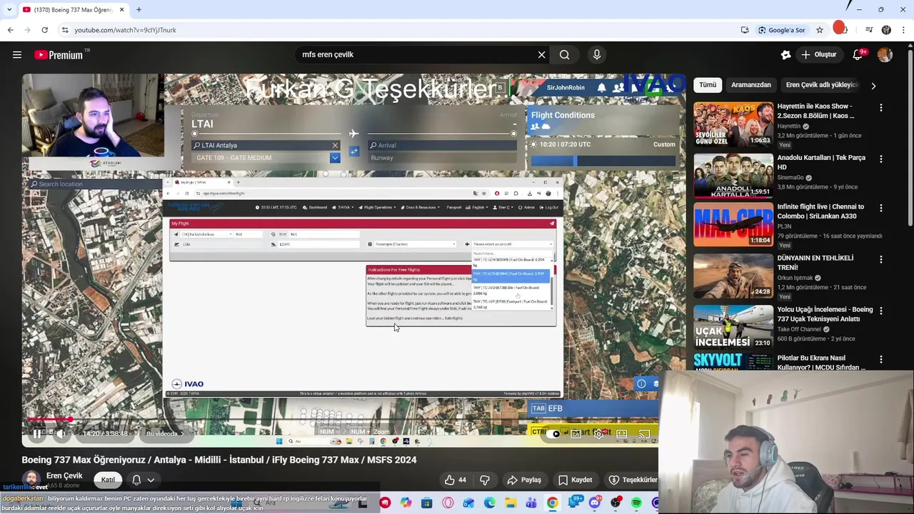Open options for Infinite flight live video

[880, 208]
